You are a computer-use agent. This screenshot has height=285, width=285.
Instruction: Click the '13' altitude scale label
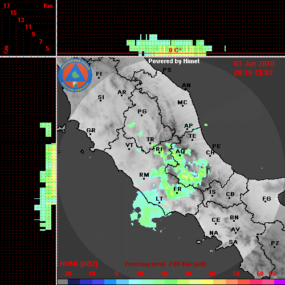coord(21,20)
